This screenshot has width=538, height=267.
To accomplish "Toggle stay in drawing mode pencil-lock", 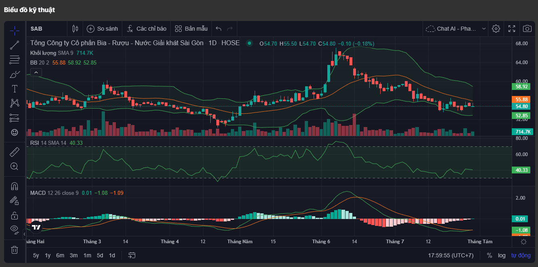I will pyautogui.click(x=15, y=200).
